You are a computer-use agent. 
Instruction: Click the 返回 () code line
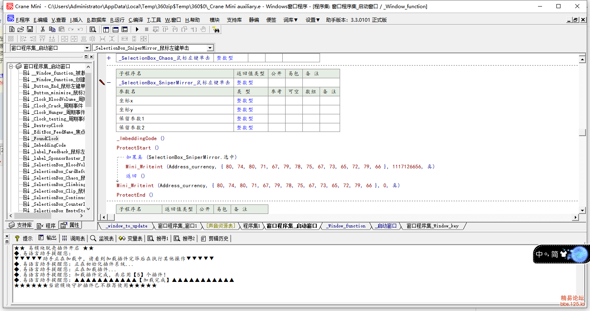pyautogui.click(x=136, y=176)
